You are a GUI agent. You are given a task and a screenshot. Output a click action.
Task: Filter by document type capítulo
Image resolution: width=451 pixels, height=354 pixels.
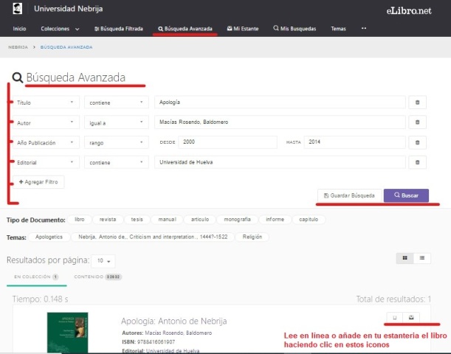[309, 220]
